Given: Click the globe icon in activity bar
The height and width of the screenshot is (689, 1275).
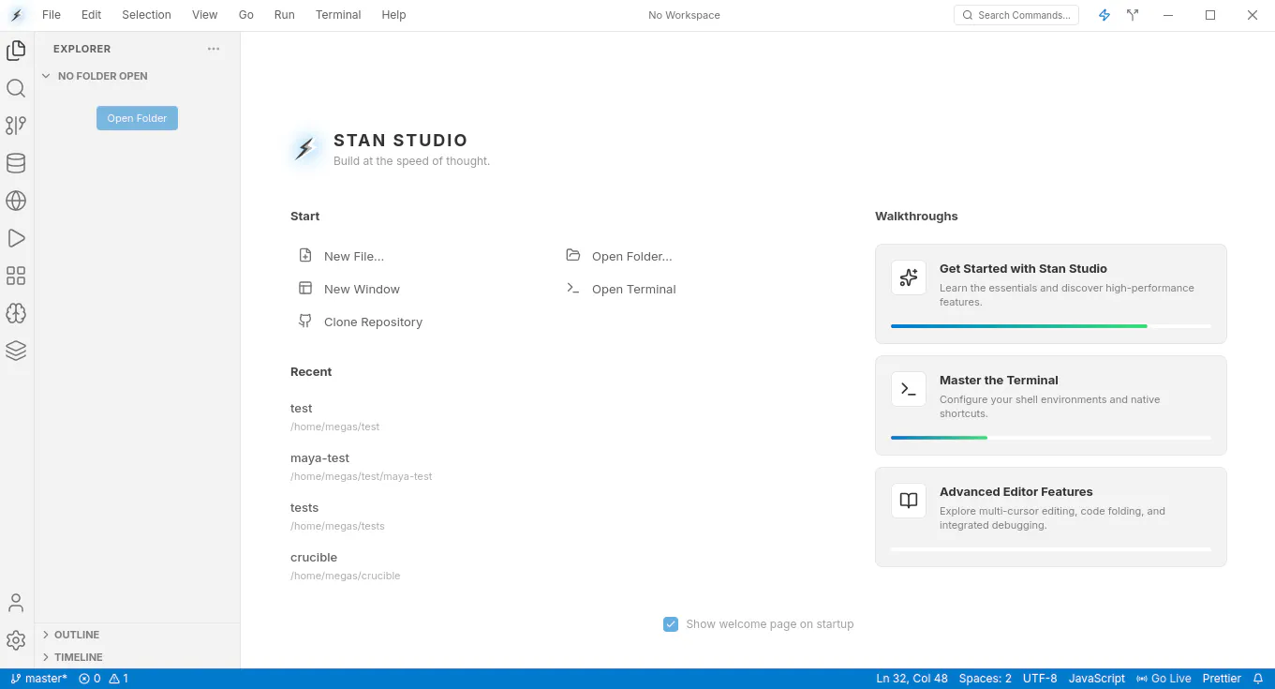Looking at the screenshot, I should 16,201.
